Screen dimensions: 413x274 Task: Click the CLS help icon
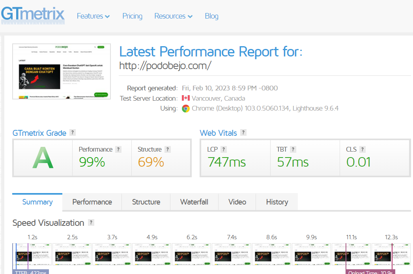point(363,149)
